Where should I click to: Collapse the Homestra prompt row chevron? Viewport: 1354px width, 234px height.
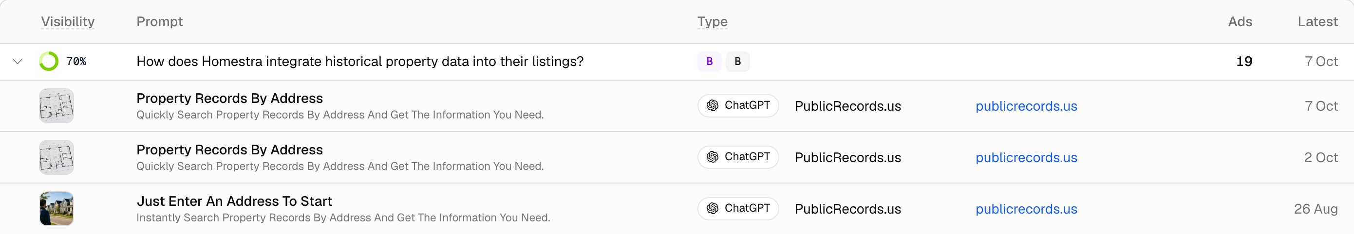18,62
